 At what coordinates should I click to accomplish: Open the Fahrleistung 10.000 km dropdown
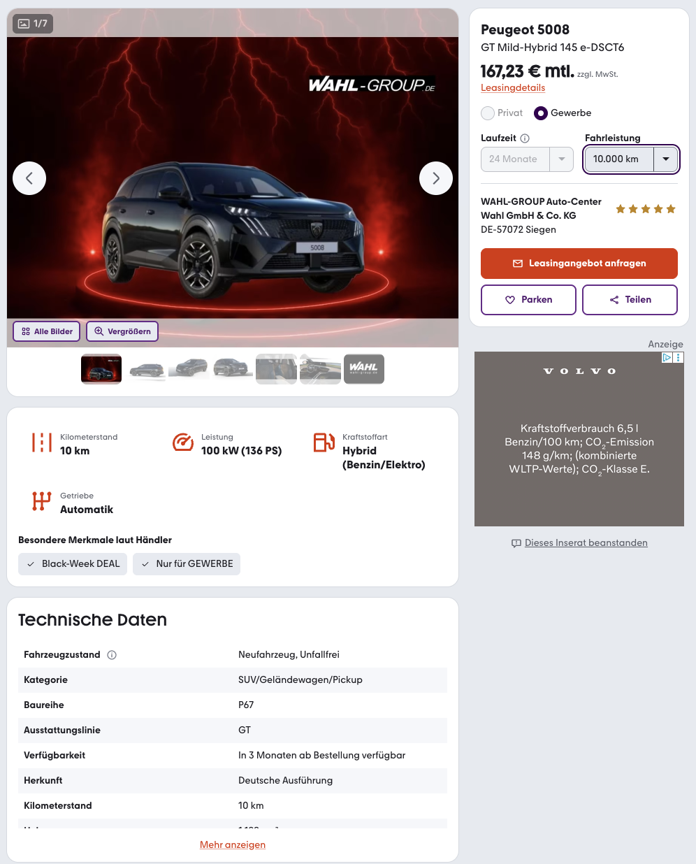coord(631,159)
